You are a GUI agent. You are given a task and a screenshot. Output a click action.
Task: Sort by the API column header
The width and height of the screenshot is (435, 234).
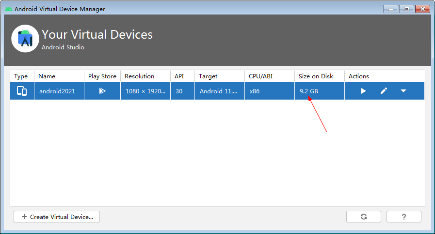(182, 76)
